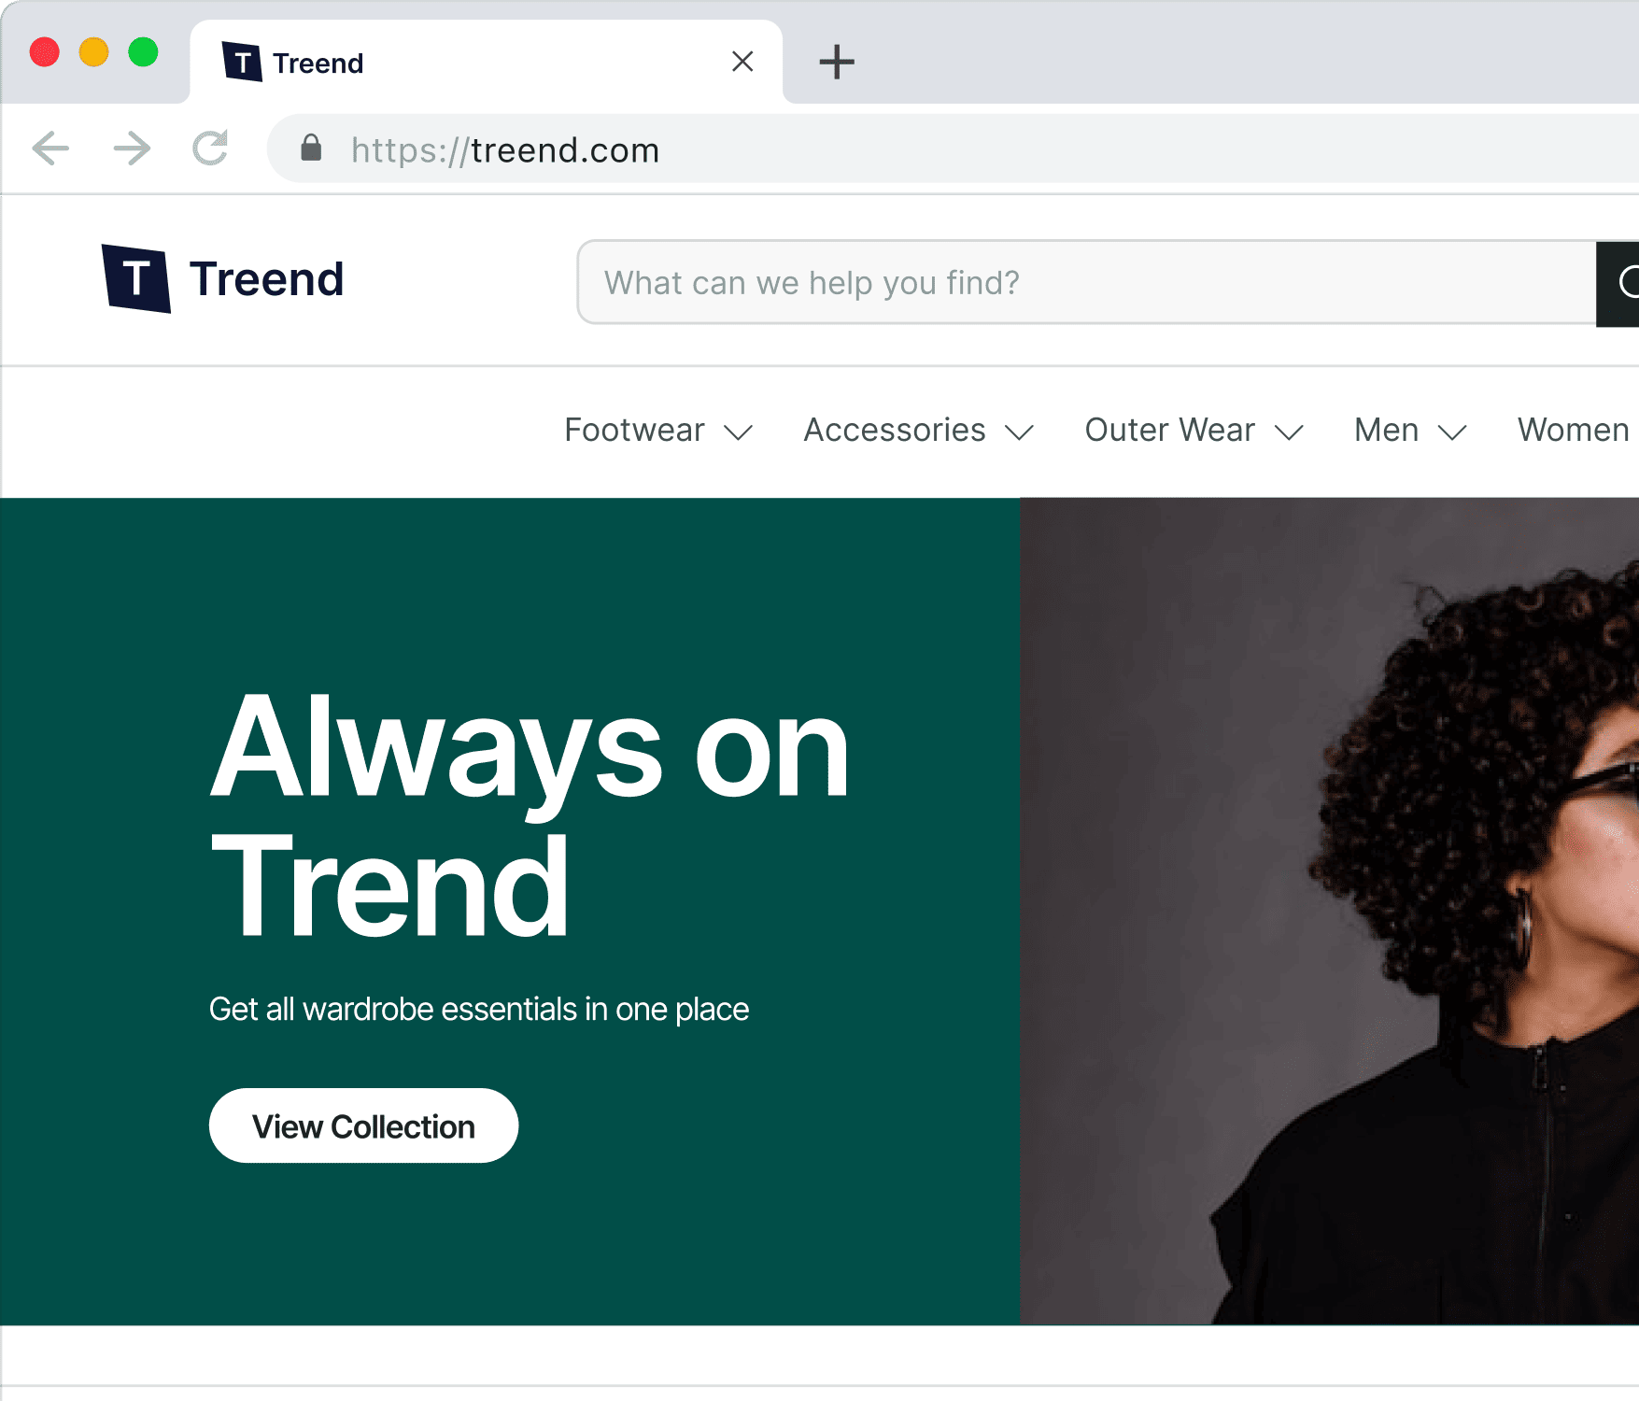Expand the Footwear dropdown chevron
The image size is (1639, 1401).
739,432
